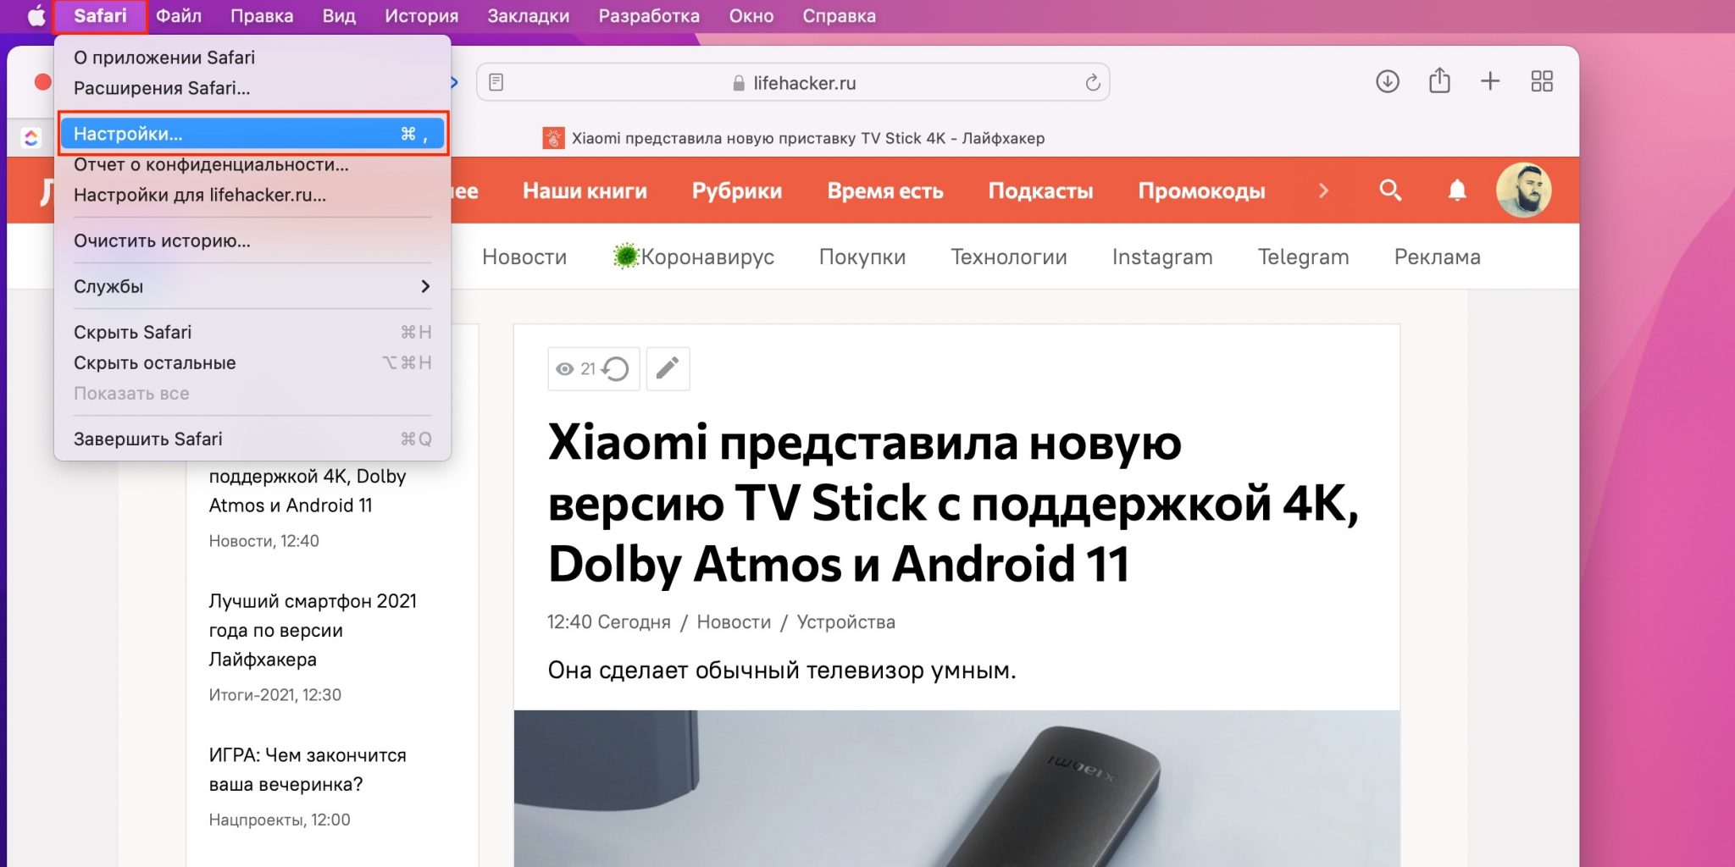Viewport: 1735px width, 867px height.
Task: Open the Новости category link
Action: (x=524, y=257)
